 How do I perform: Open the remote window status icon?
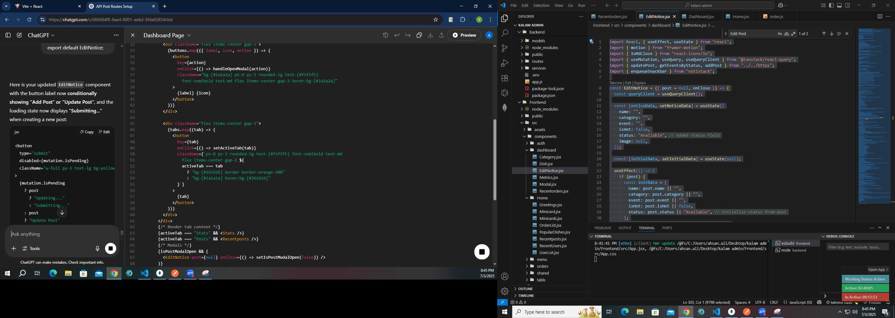[x=503, y=302]
